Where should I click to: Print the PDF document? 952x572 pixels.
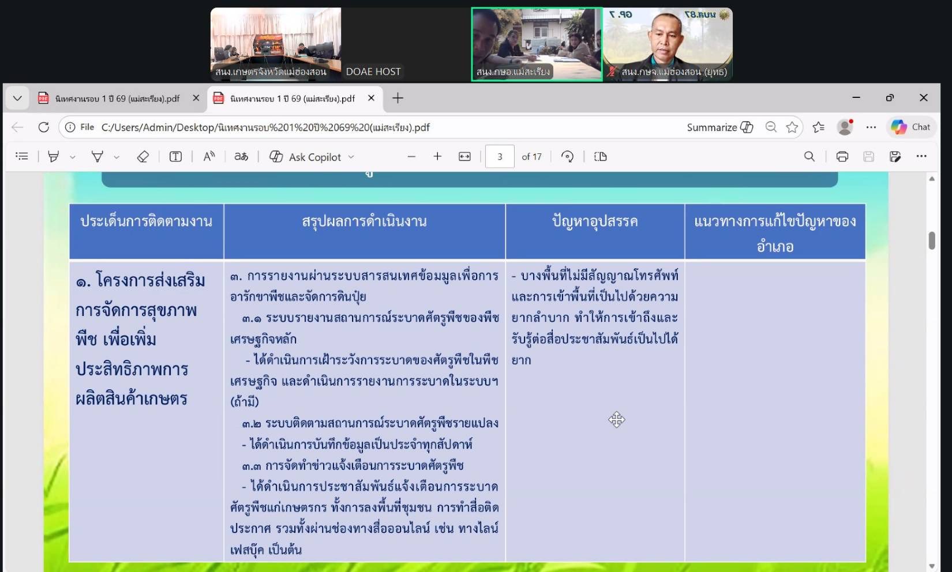tap(842, 157)
